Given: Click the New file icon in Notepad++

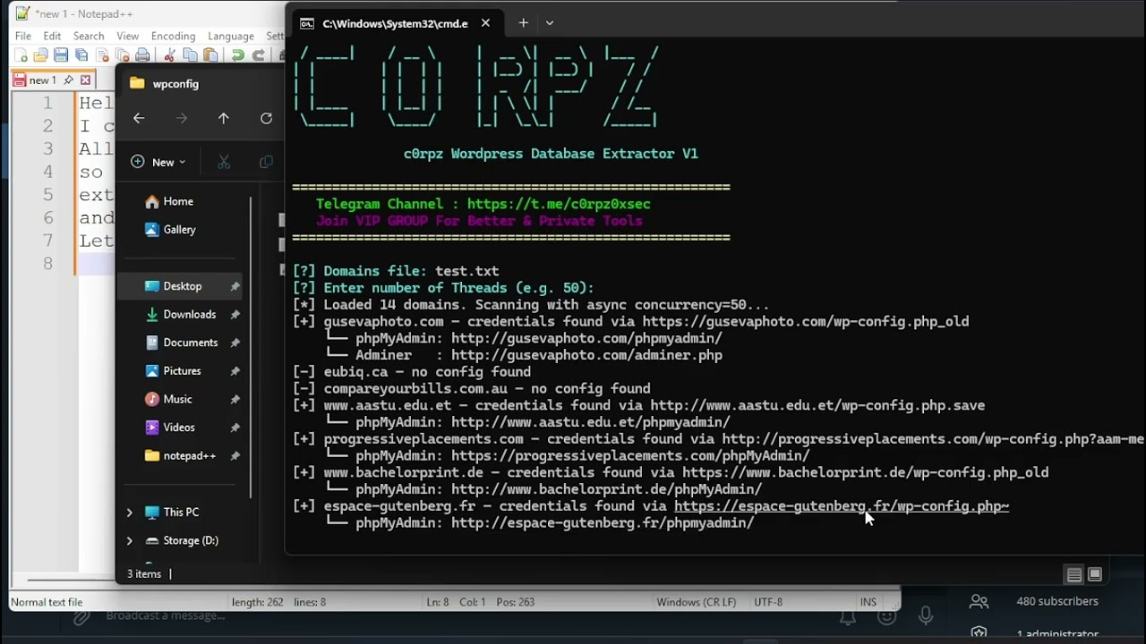Looking at the screenshot, I should pyautogui.click(x=21, y=55).
